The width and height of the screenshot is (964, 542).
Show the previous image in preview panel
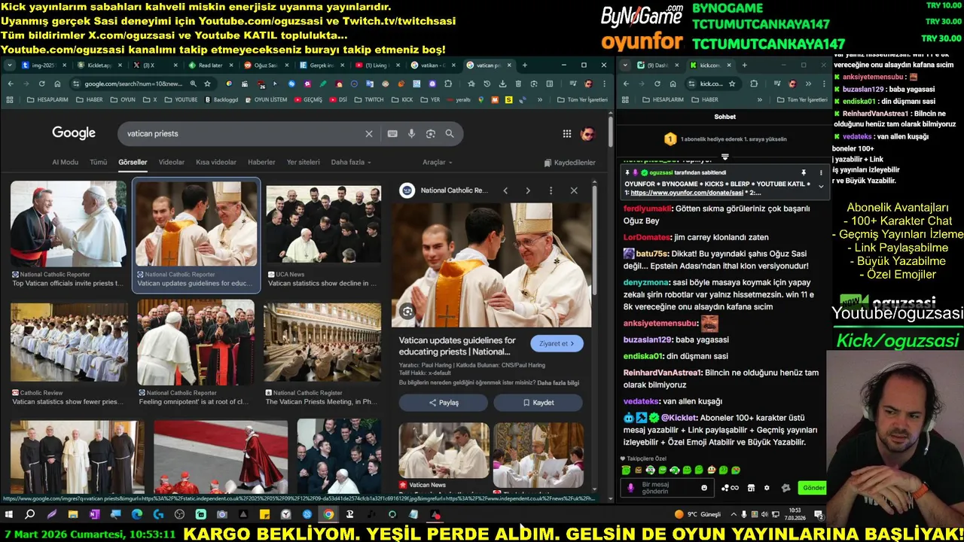coord(505,190)
